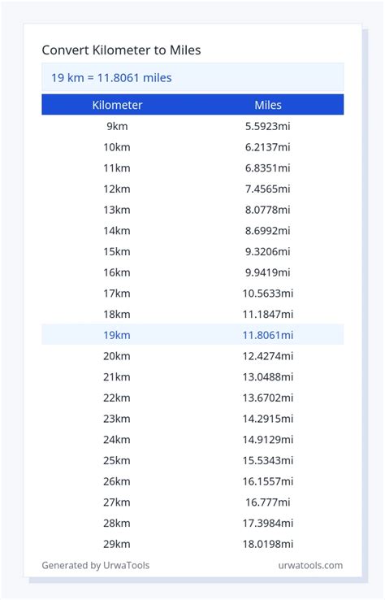Viewport: 385px width, 600px height.
Task: Click the 5.5923mi value
Action: [267, 126]
